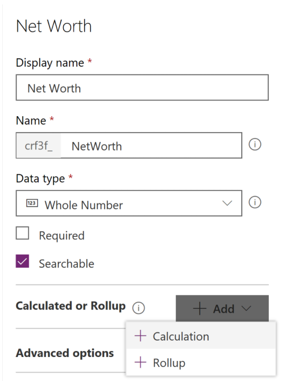Click the Add button label
Screen dimensions: 284x381
pos(223,308)
